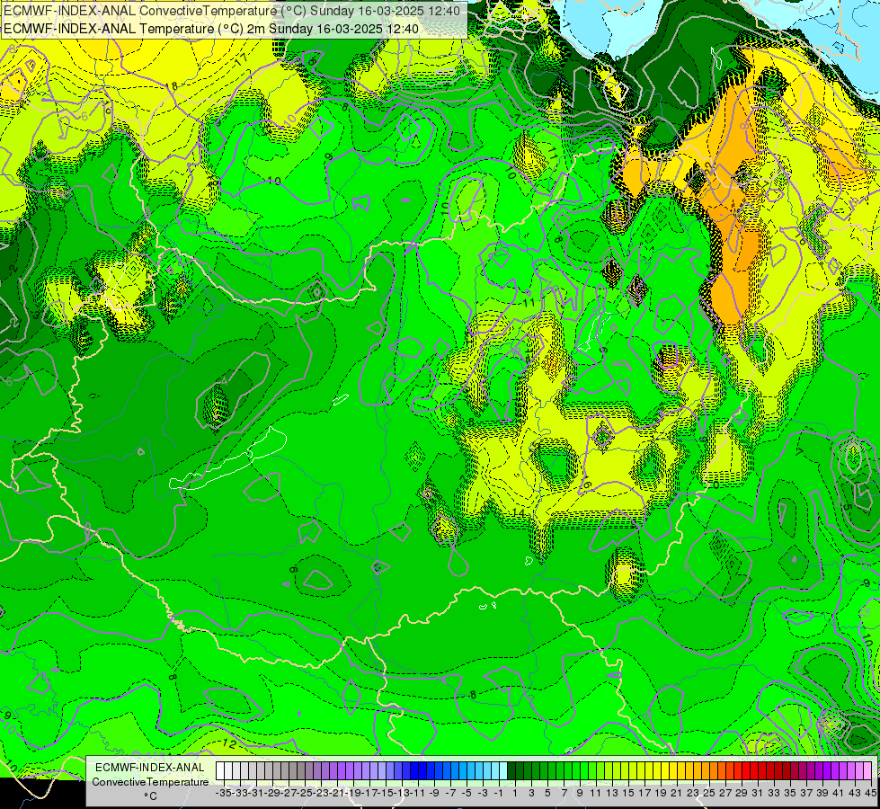Pick the blue swatch above legend value -11

pyautogui.click(x=414, y=771)
